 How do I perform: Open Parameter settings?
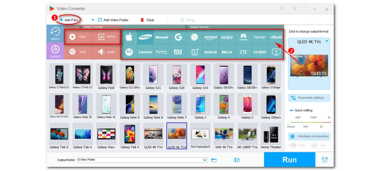pos(309,98)
